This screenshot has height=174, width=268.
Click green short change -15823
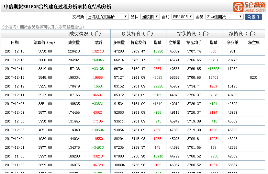click(213, 69)
